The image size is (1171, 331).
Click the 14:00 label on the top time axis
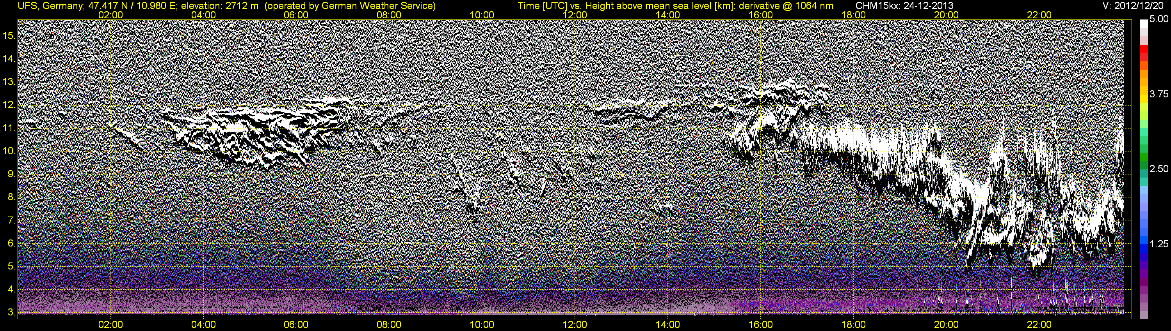pyautogui.click(x=668, y=15)
